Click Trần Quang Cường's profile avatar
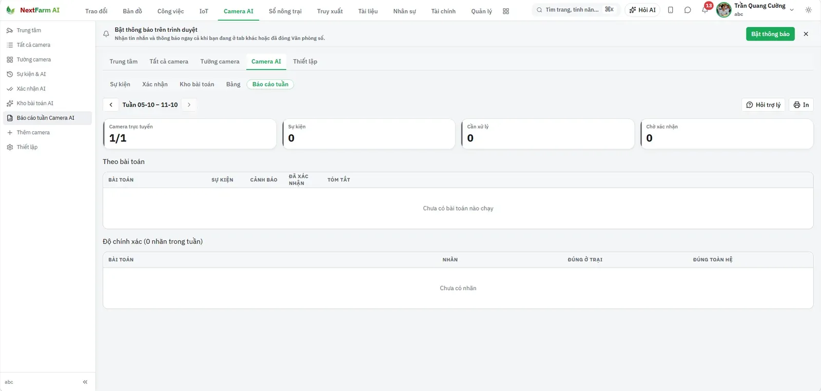 coord(724,10)
